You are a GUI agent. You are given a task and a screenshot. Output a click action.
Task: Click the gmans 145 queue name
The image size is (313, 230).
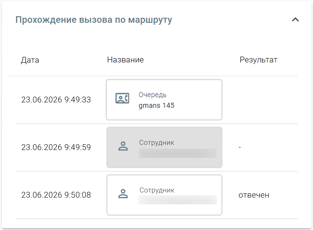pyautogui.click(x=156, y=105)
